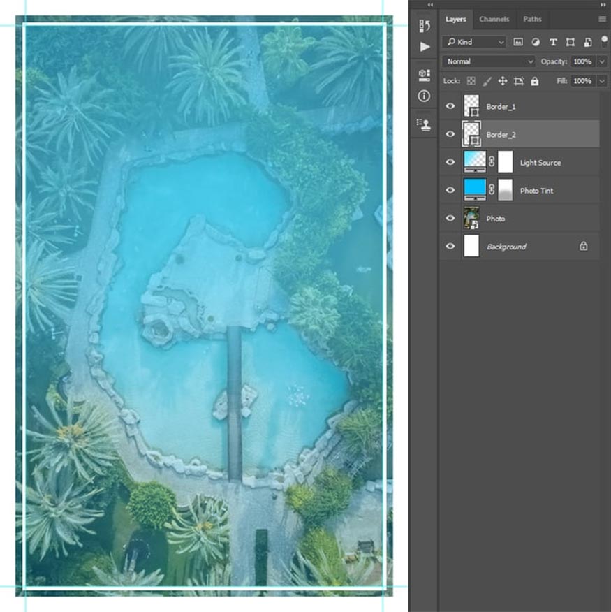Lock image pixels brush icon
611x612 pixels.
click(487, 81)
